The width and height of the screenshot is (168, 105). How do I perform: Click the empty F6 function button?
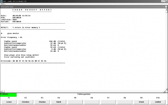coord(92,102)
